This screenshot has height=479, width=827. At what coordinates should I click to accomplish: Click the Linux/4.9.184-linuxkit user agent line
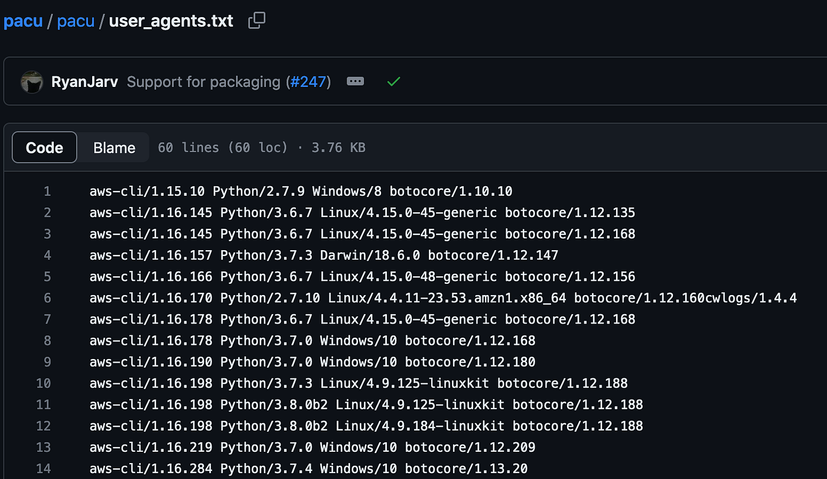(x=366, y=426)
